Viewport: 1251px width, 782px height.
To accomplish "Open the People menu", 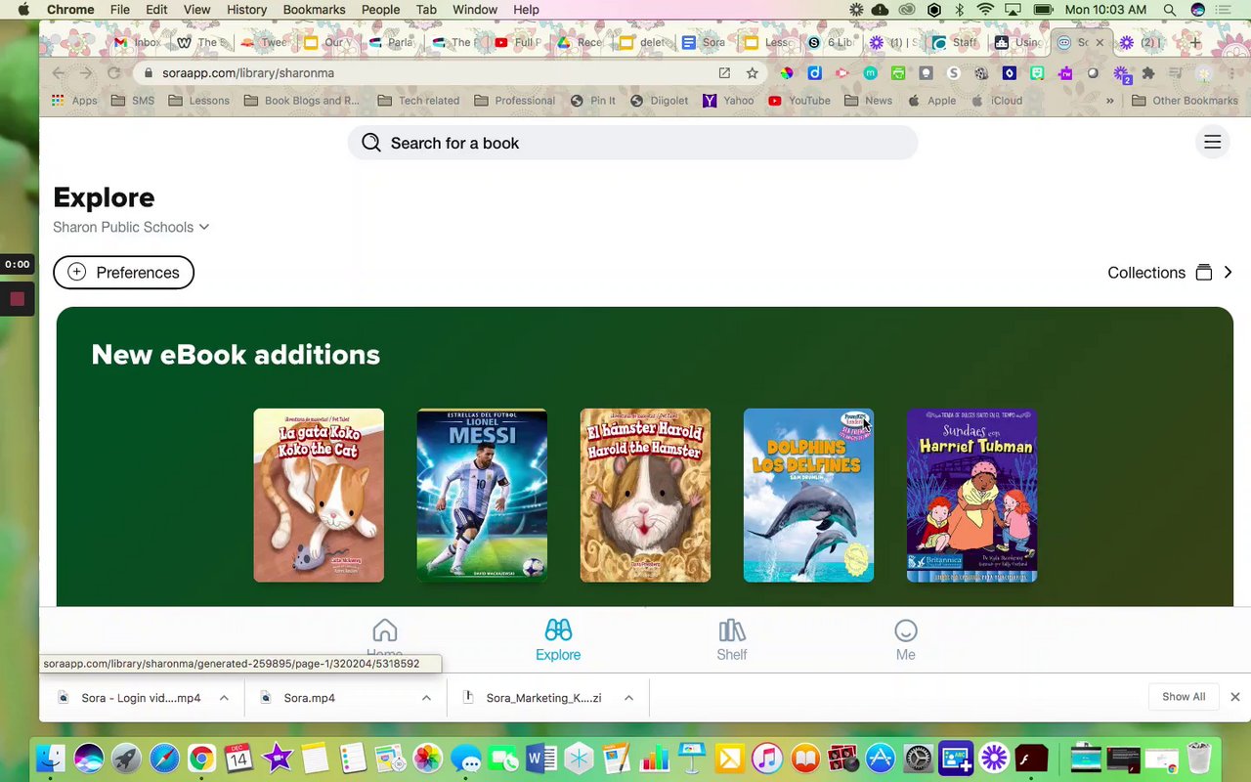I will pos(380,10).
